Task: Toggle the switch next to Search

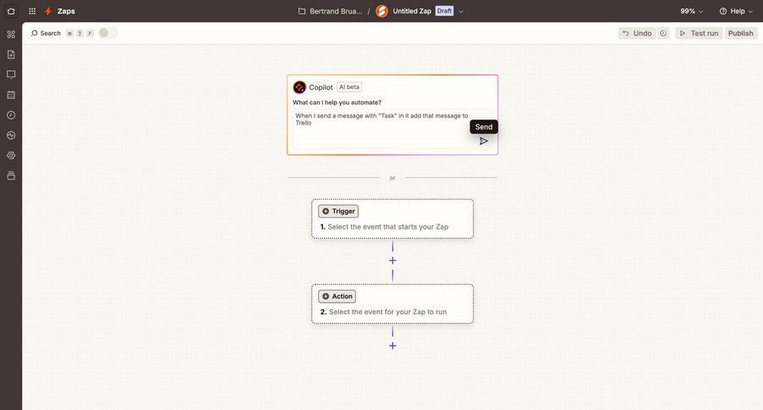Action: click(108, 33)
